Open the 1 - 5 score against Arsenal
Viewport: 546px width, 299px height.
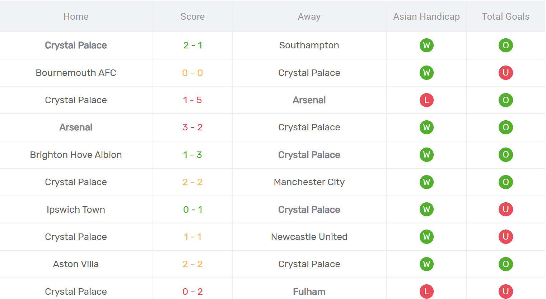coord(193,100)
